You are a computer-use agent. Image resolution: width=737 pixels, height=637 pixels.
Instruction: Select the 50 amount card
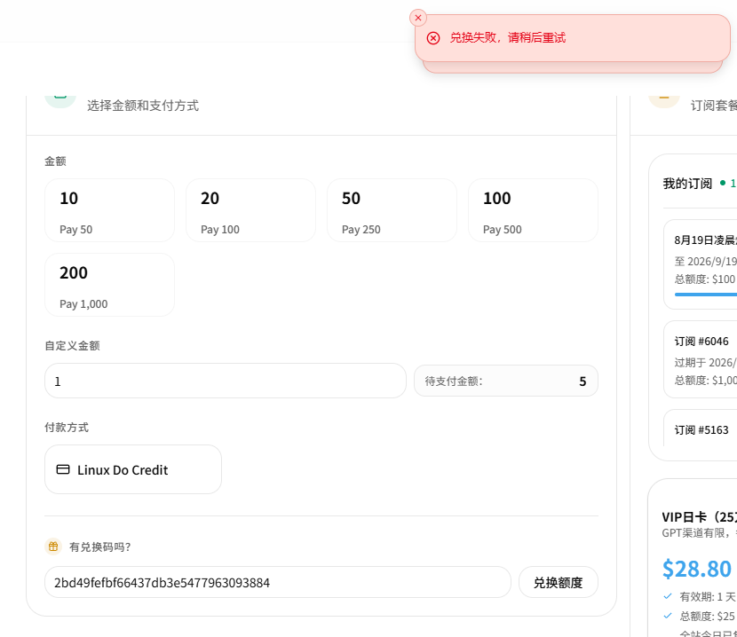click(x=392, y=210)
